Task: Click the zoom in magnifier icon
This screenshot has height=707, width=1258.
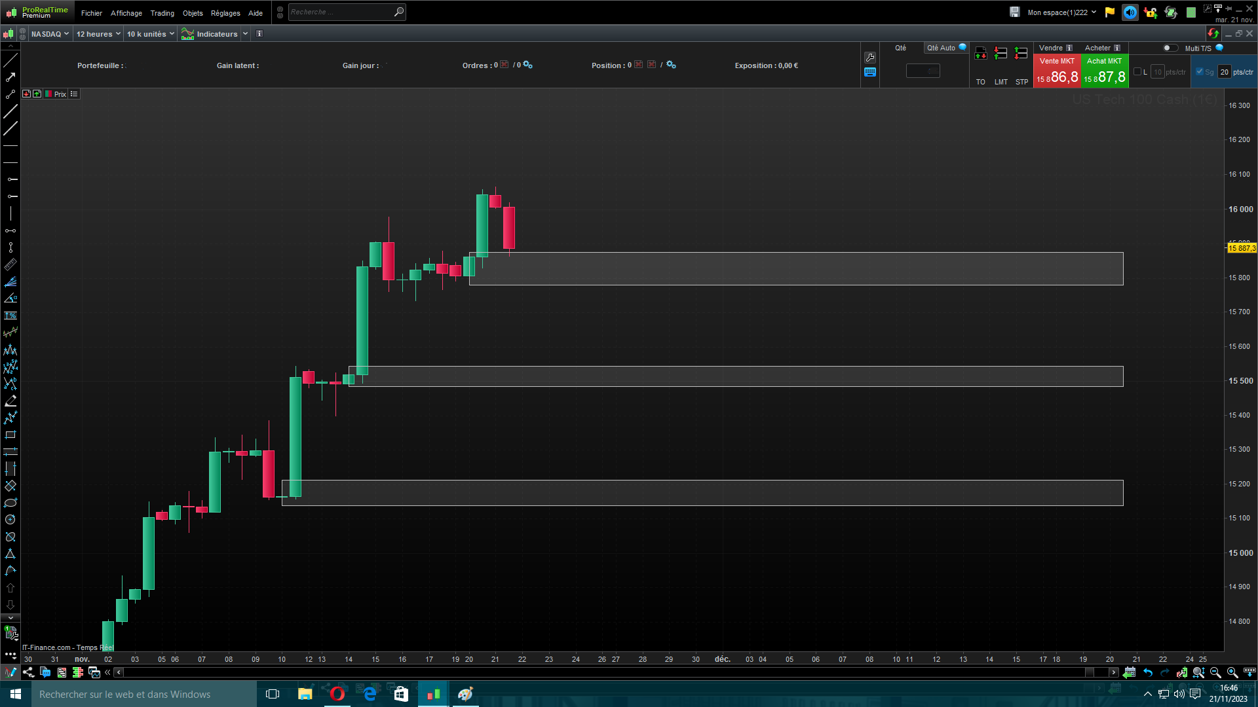Action: 1232,672
